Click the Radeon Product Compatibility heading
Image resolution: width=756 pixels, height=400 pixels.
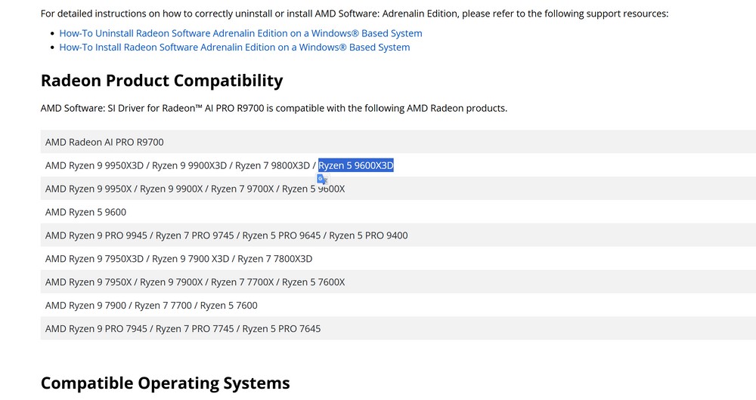pos(162,81)
